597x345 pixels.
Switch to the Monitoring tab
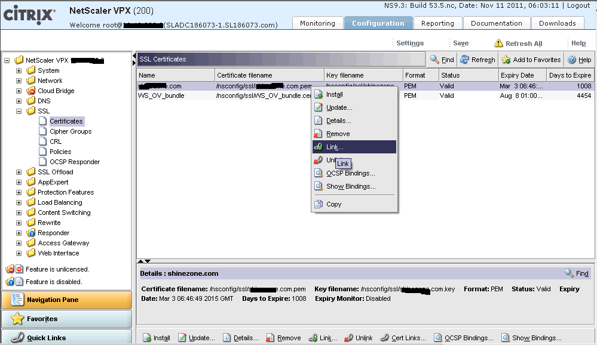317,23
